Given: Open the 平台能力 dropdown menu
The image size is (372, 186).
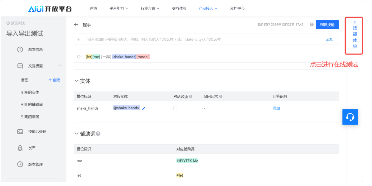Looking at the screenshot, I should (x=119, y=8).
